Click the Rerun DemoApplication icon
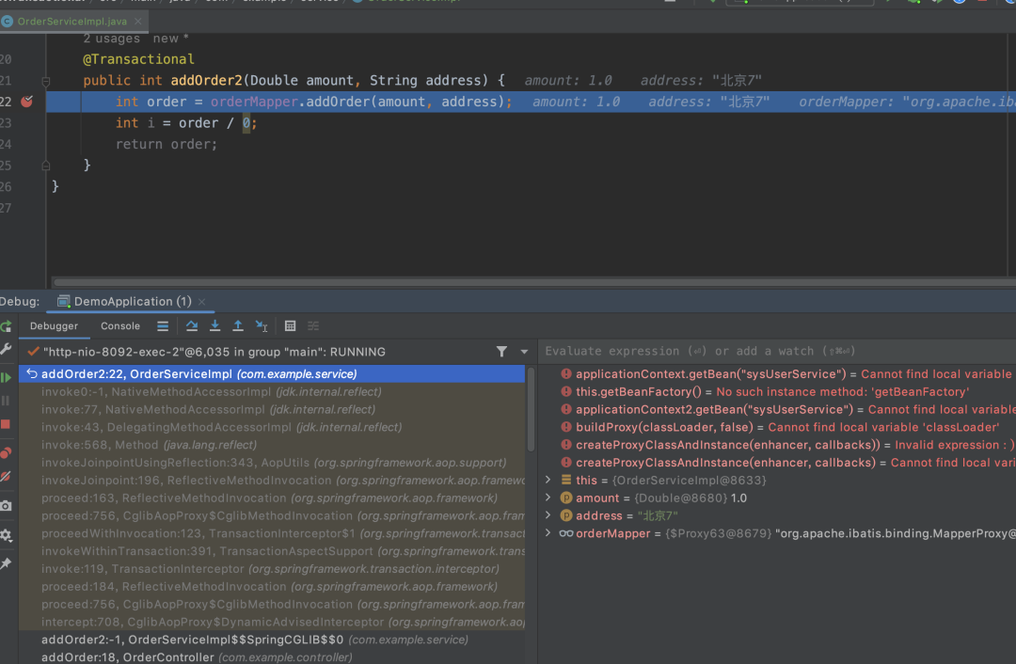Screen dimensions: 1016x664 (x=6, y=326)
